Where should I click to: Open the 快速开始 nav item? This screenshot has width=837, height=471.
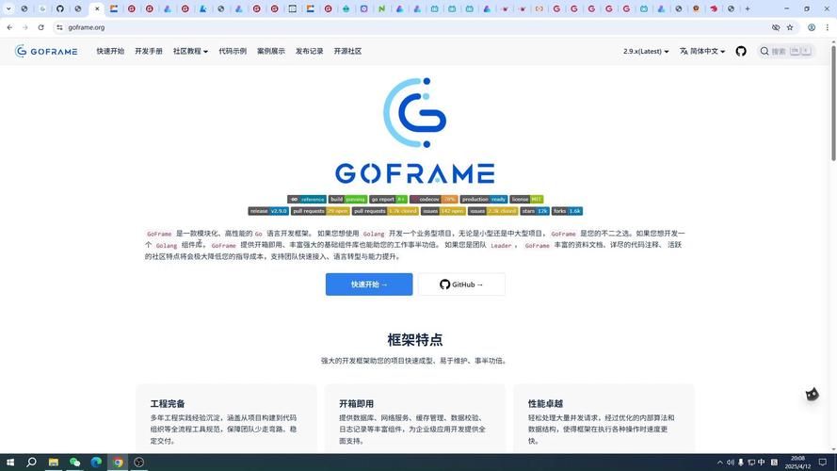[x=110, y=51]
